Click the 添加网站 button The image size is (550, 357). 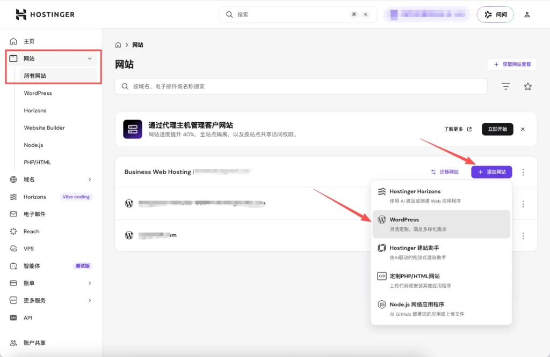coord(491,172)
